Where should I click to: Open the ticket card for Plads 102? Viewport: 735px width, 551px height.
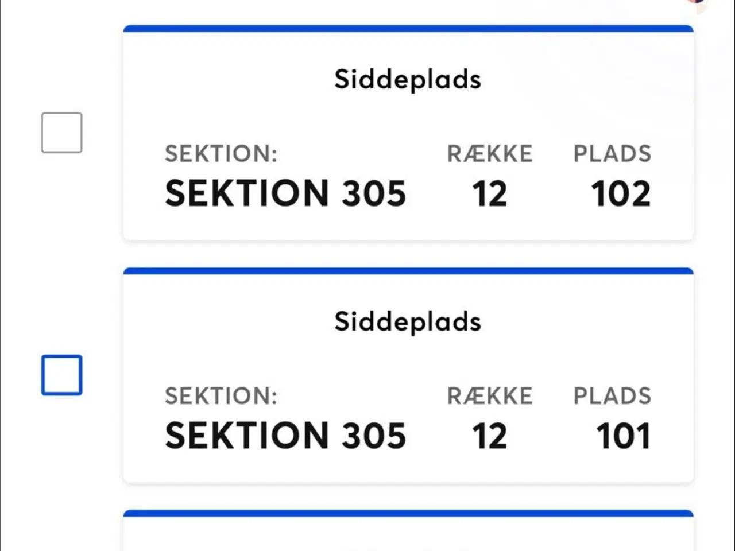tap(408, 133)
